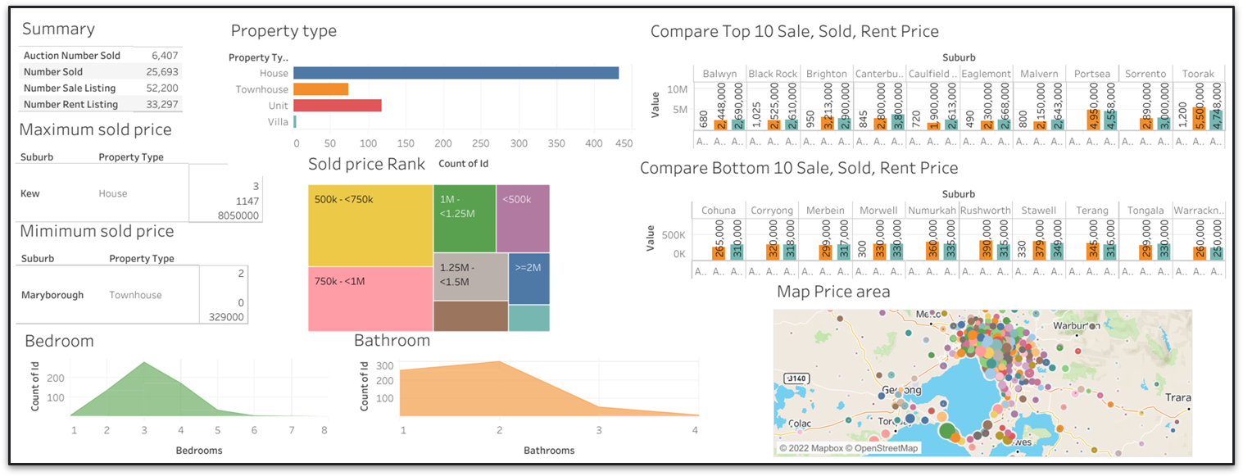Select the purple <500k treemap cell
This screenshot has width=1243, height=476.
click(523, 219)
